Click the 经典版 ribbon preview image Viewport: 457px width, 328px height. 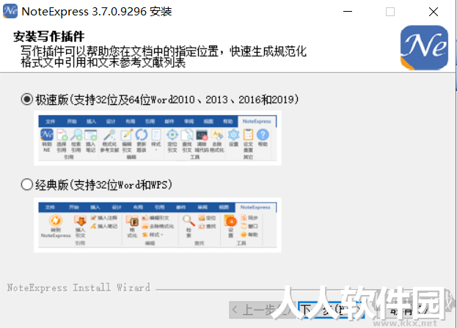(158, 225)
